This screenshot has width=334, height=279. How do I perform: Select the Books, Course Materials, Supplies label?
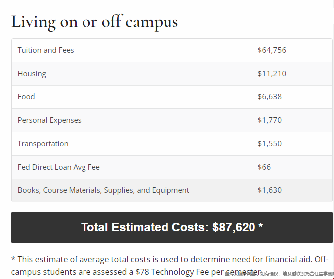click(x=103, y=190)
